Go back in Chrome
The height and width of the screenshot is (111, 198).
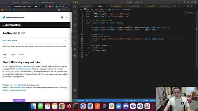point(2,6)
